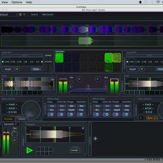Viewport: 163px width, 163px height.
Task: Click the yellow-green sampler pad at top right
Action: 117,58
